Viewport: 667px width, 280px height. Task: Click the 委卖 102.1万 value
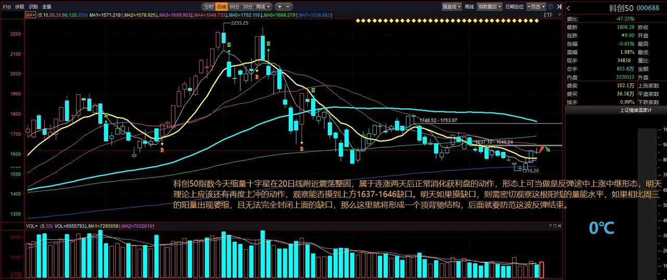tap(625, 85)
